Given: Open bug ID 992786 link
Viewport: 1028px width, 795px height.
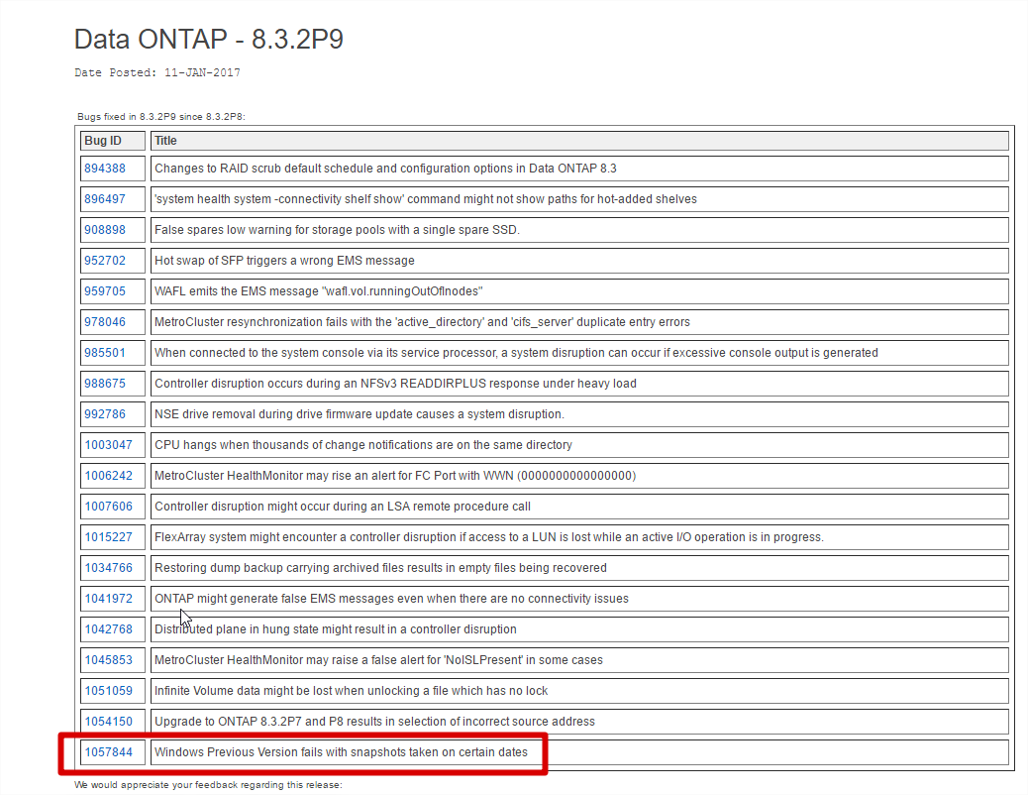Looking at the screenshot, I should 105,414.
